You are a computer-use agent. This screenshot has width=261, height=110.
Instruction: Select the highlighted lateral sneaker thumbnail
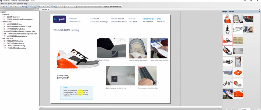coord(228,40)
